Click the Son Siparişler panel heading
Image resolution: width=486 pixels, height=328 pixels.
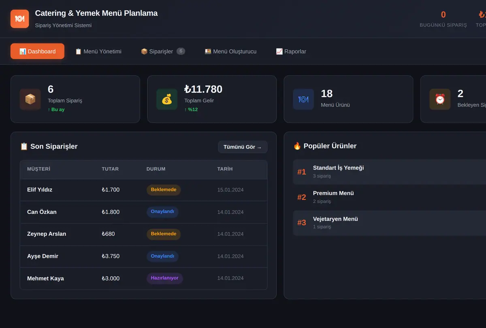pos(49,146)
